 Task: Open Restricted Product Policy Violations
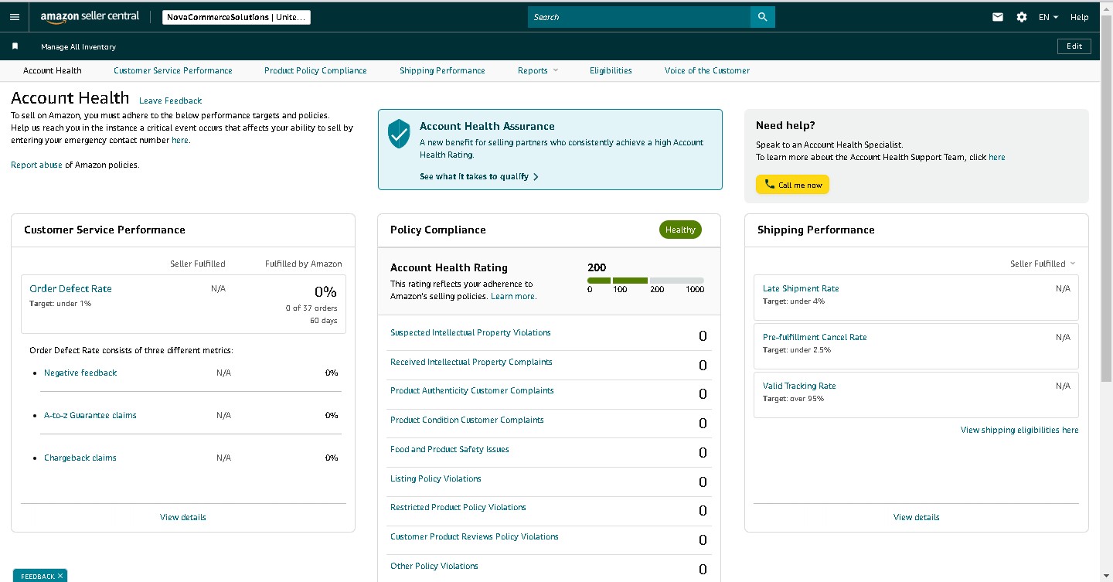click(458, 507)
